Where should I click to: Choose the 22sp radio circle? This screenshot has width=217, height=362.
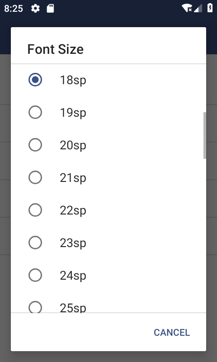(35, 210)
